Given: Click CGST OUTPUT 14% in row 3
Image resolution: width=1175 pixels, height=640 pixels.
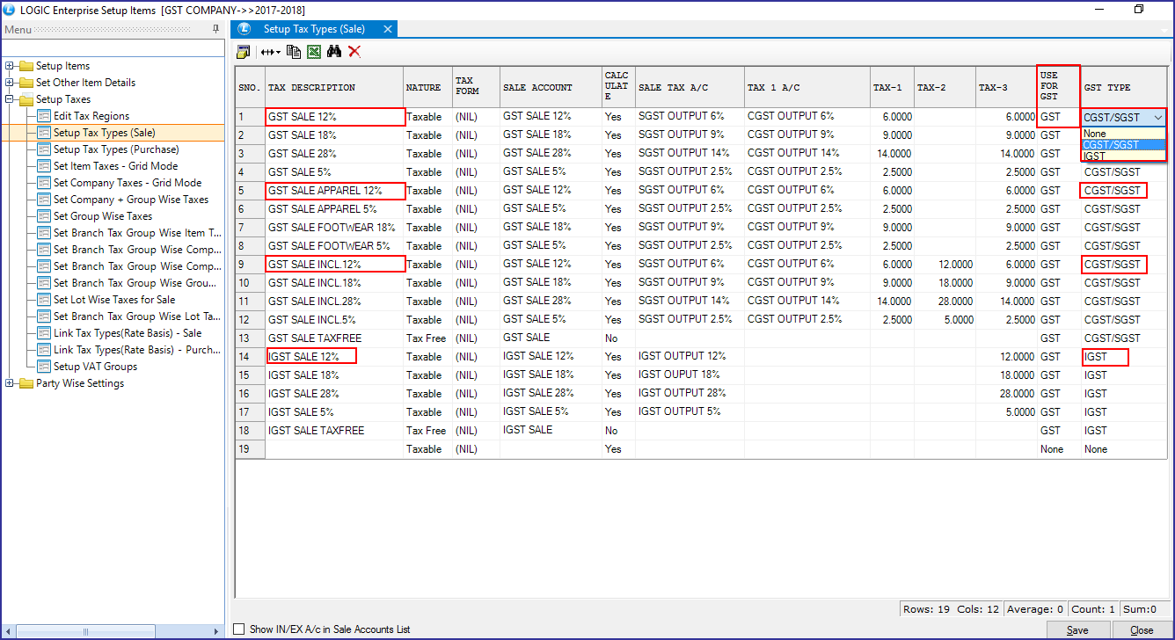Looking at the screenshot, I should click(x=807, y=154).
